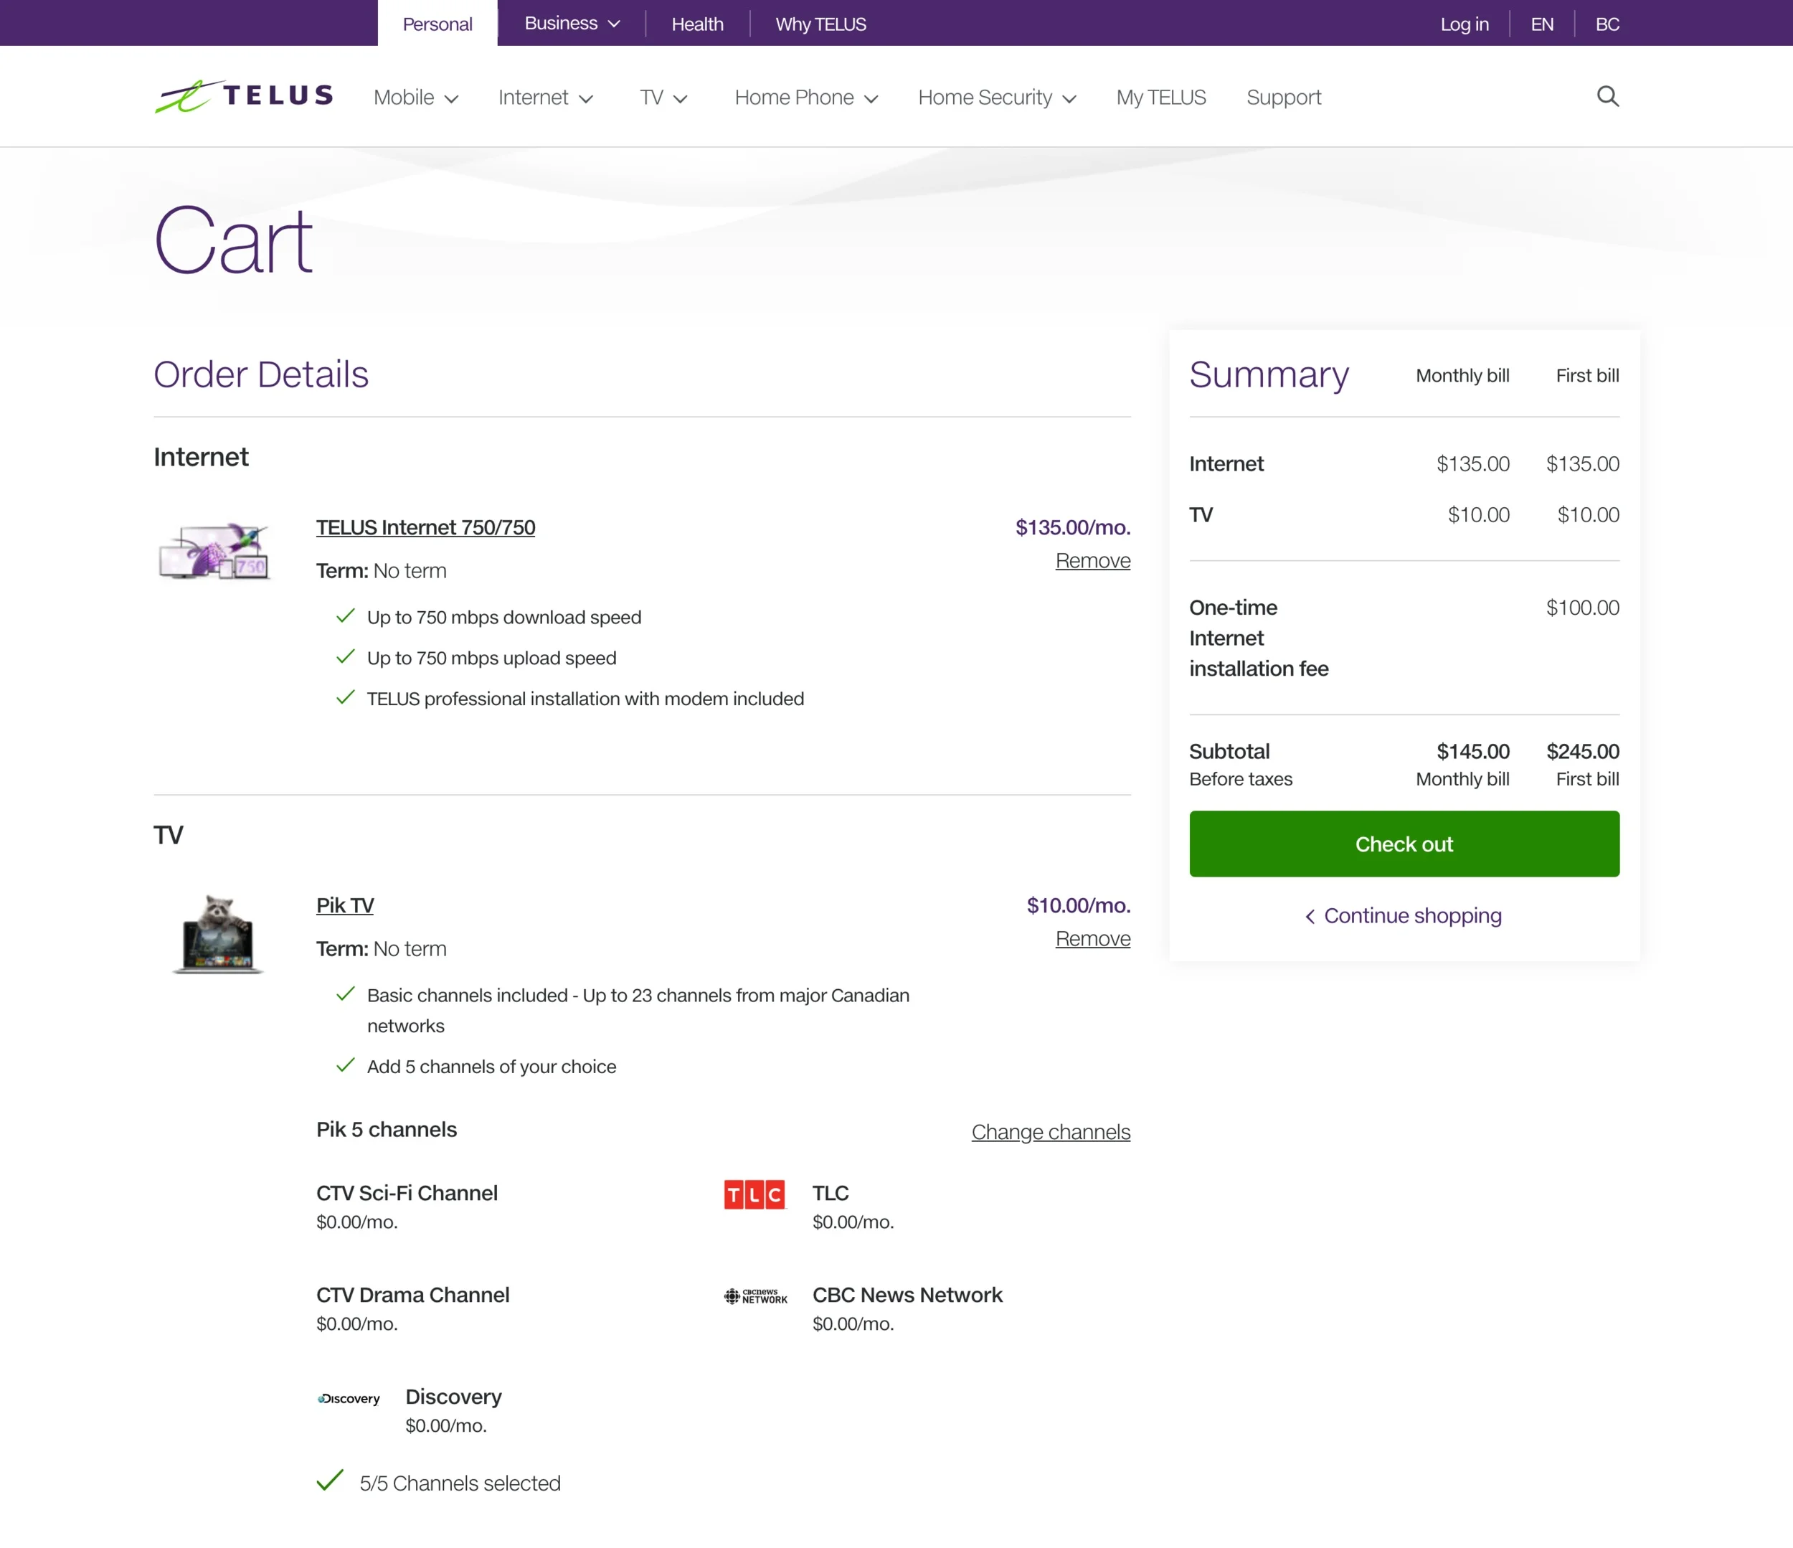Click the Pik 5 channels label
The height and width of the screenshot is (1548, 1793).
386,1130
